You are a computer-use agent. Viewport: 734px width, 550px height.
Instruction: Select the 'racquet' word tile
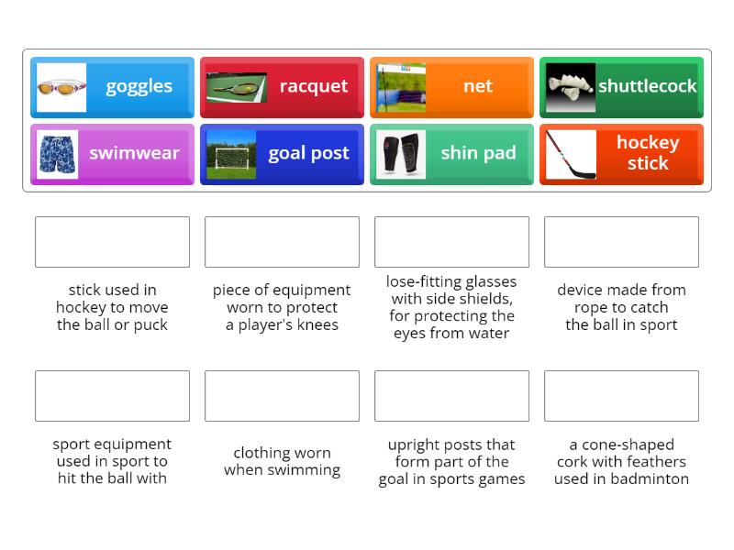coord(313,86)
